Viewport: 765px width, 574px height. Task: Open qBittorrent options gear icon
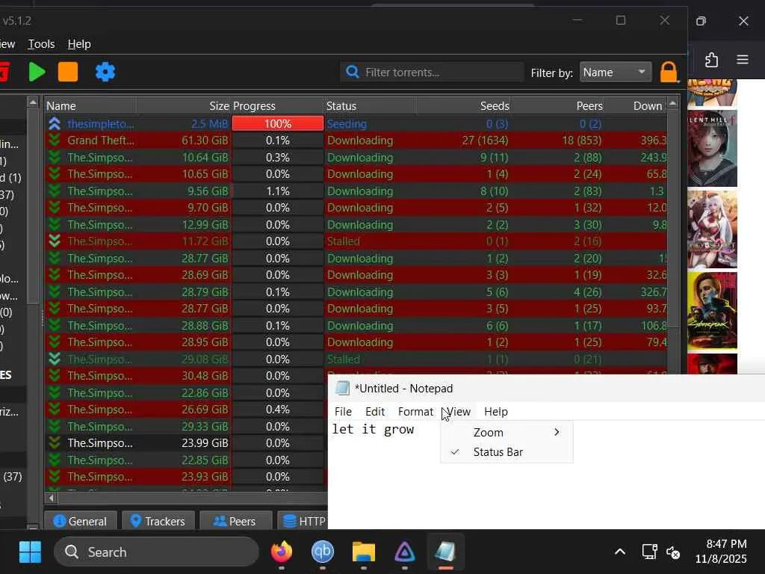(105, 72)
